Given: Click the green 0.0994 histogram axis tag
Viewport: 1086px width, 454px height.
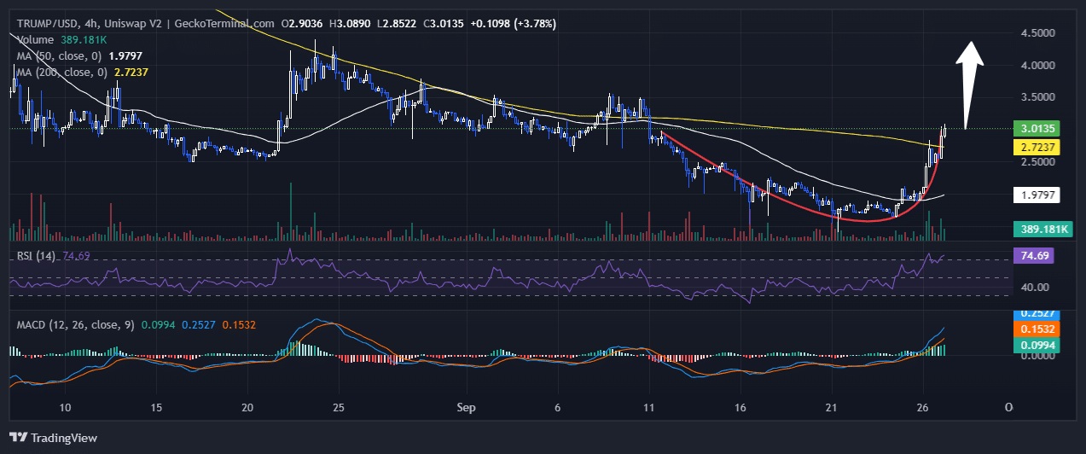Looking at the screenshot, I should 1036,344.
